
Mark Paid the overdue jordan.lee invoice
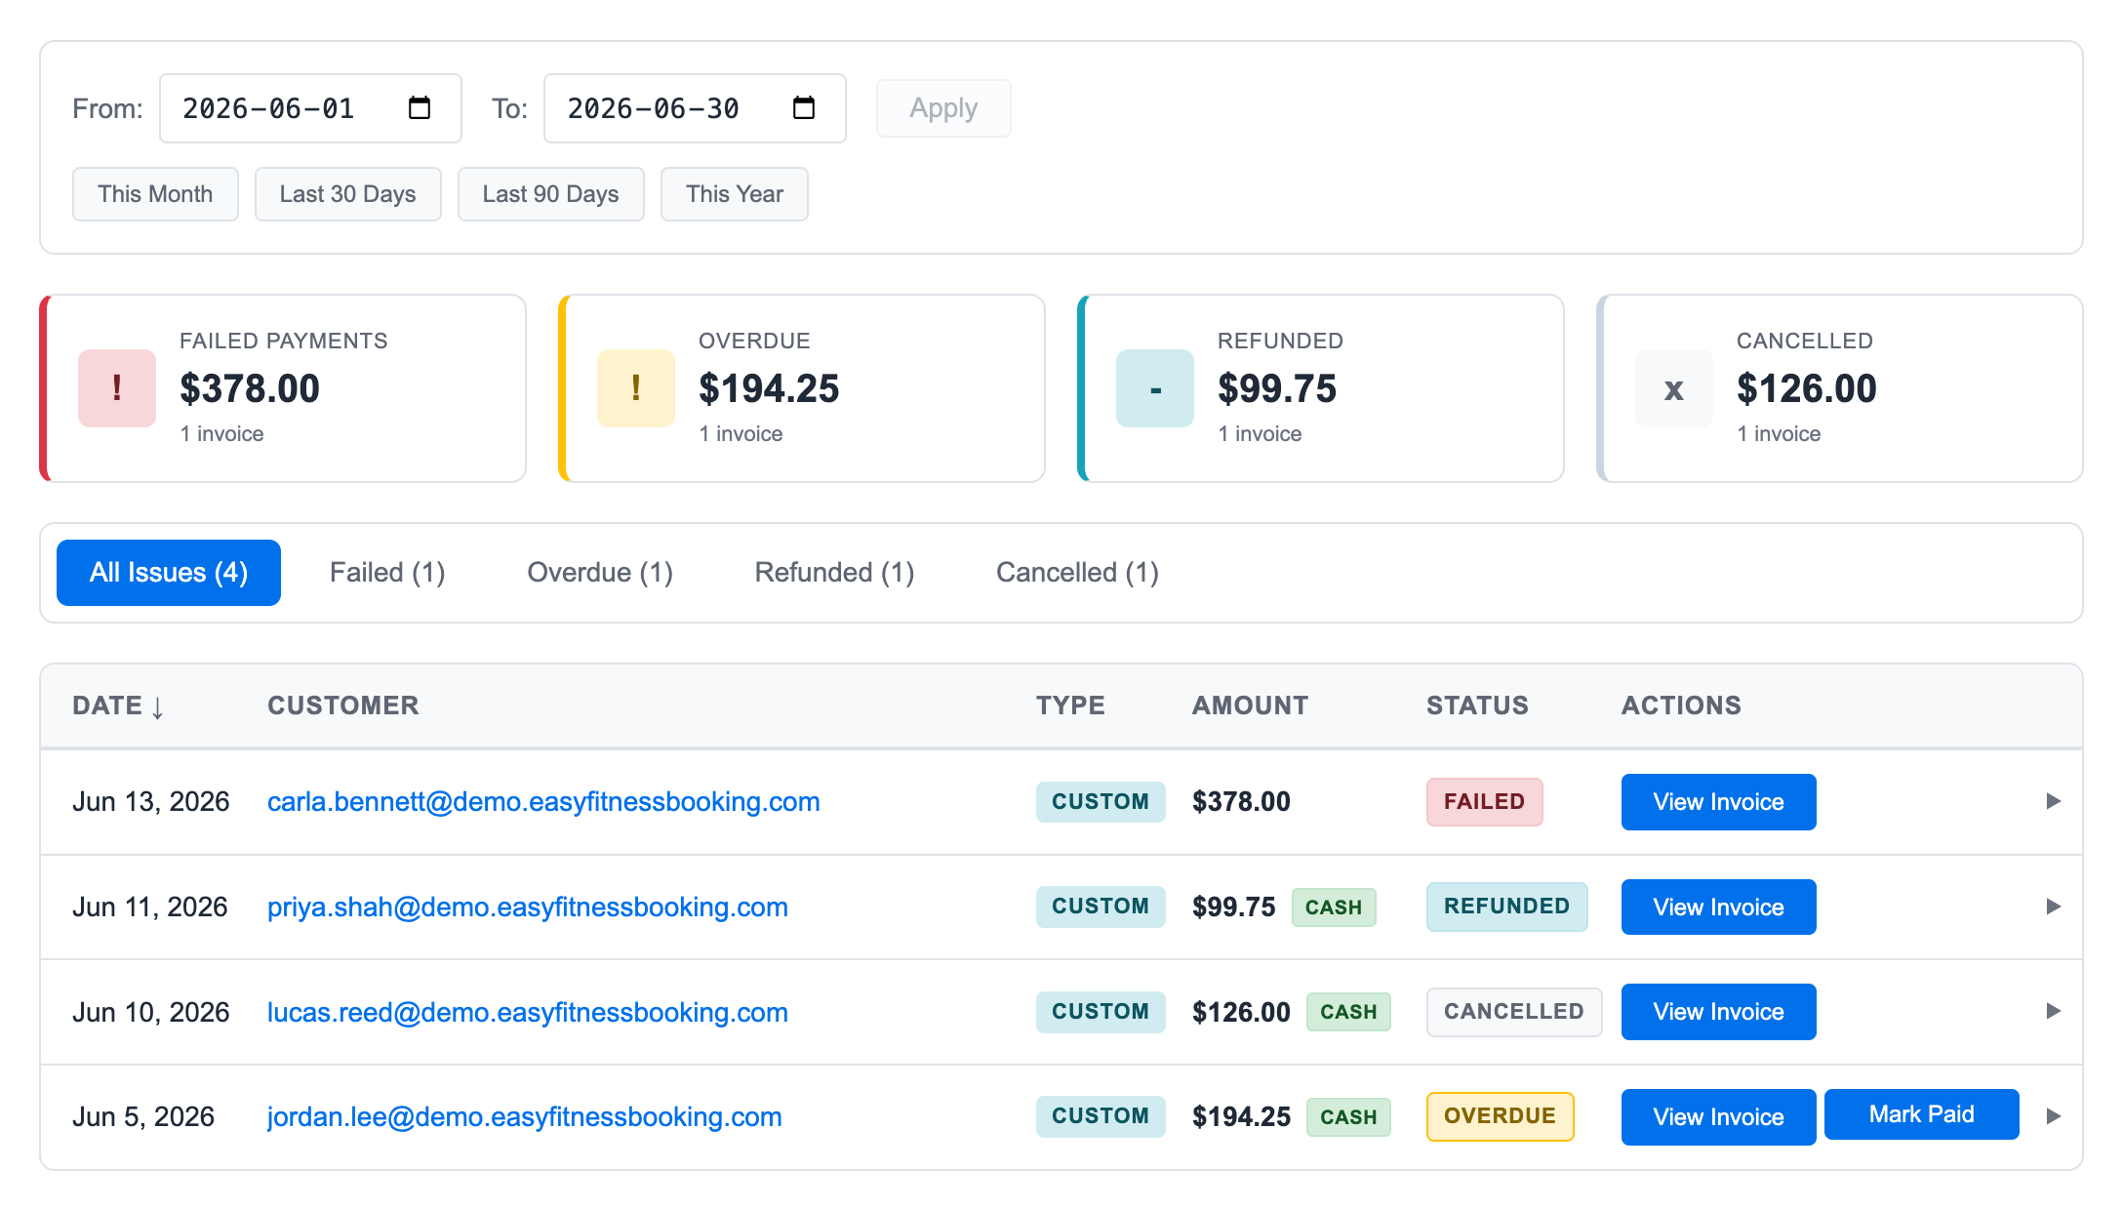[1921, 1114]
